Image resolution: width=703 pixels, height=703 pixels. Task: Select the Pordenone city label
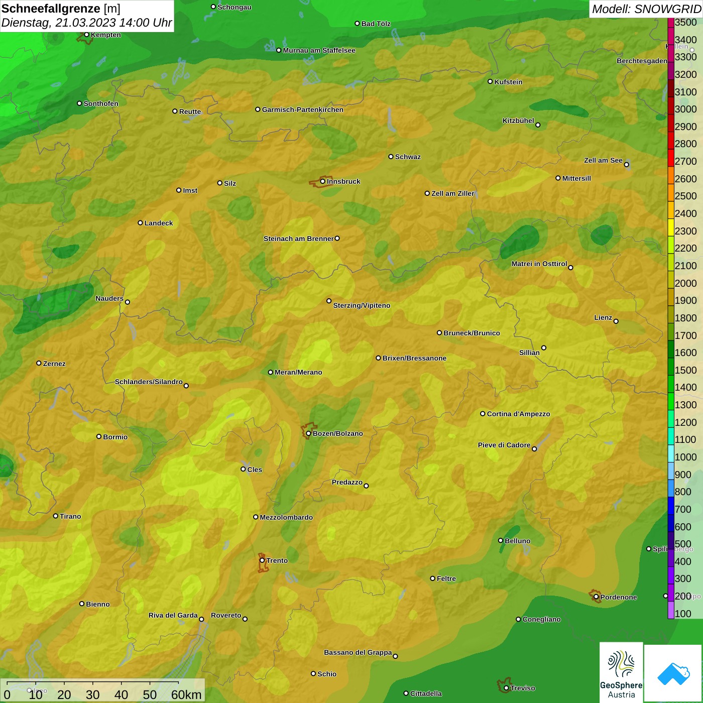pos(619,597)
